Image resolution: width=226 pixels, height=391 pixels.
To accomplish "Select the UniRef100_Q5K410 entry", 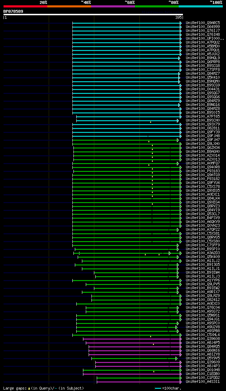I will [203, 78].
